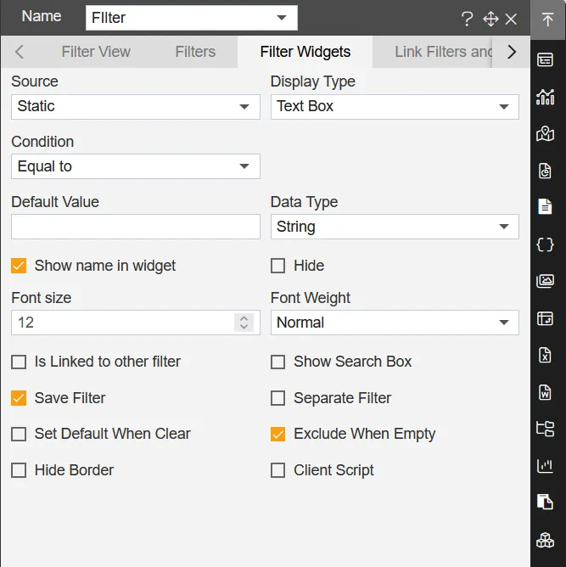The width and height of the screenshot is (566, 567).
Task: Click the cubes icon at sidebar bottom
Action: pyautogui.click(x=546, y=540)
